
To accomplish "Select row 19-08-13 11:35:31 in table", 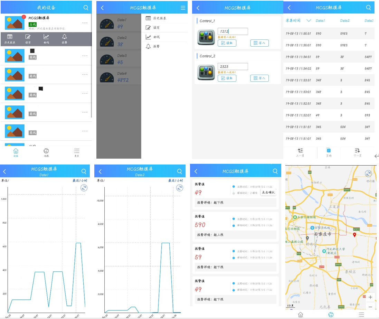I will pyautogui.click(x=329, y=34).
